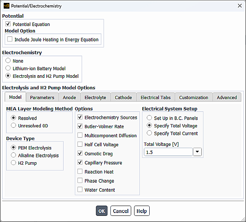246x222 pixels.
Task: Enable the Multicomponent Diffusion option
Action: click(80, 136)
